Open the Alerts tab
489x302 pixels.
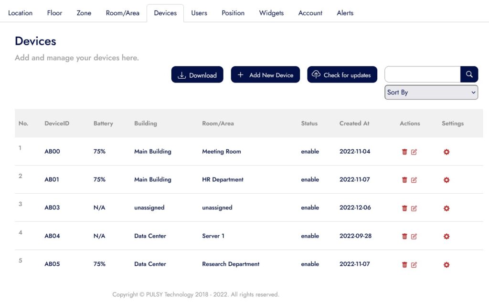(x=345, y=13)
